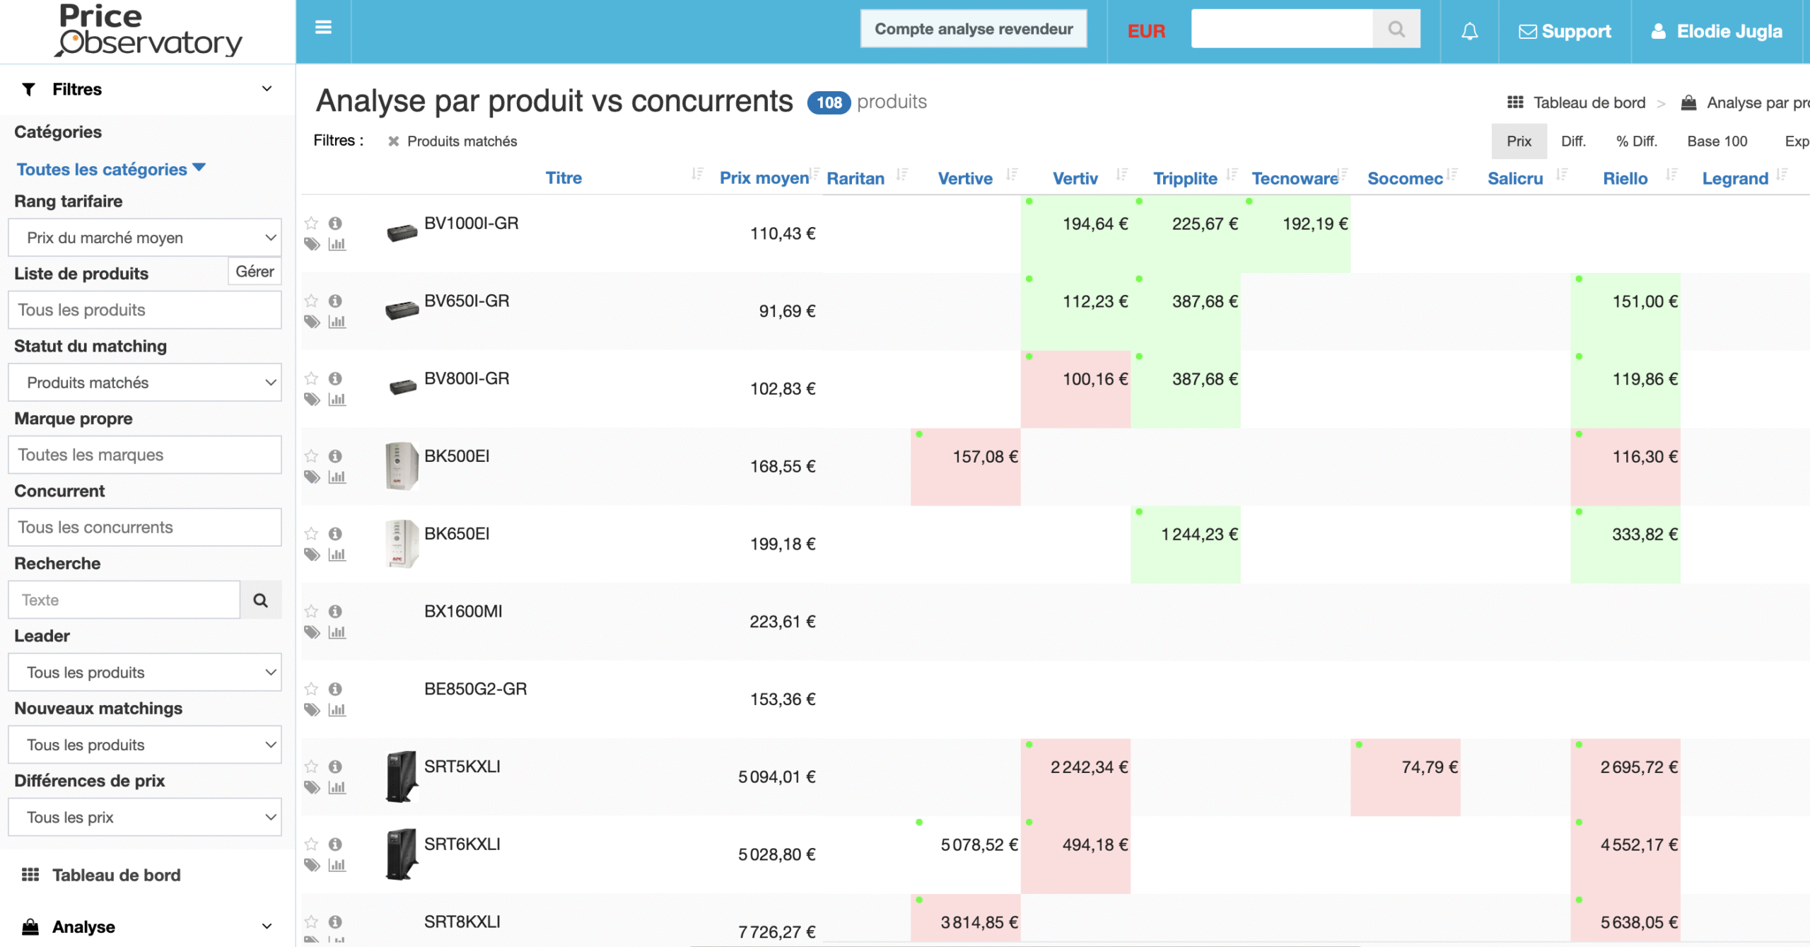Open notifications bell

tap(1469, 31)
